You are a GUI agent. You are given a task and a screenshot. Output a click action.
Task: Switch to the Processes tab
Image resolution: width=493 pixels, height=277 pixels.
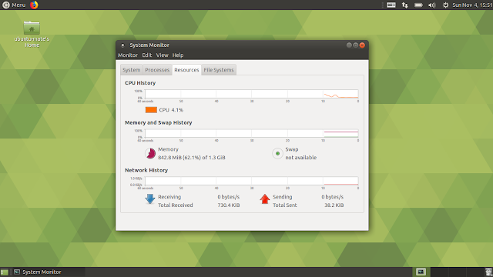(157, 70)
